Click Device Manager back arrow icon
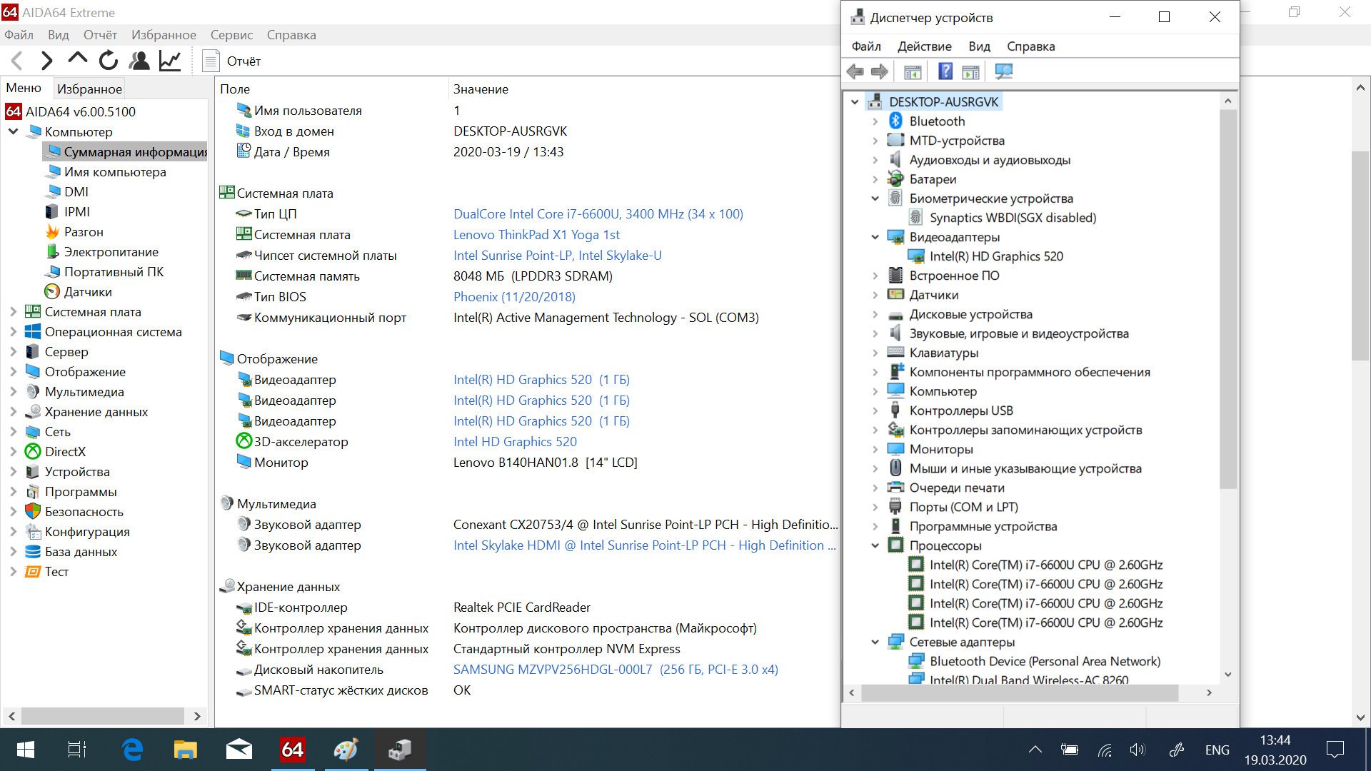 (x=855, y=71)
